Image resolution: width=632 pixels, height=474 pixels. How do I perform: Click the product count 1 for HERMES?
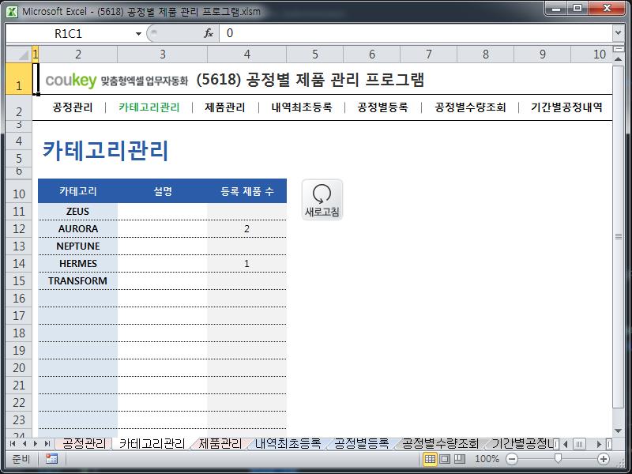(x=246, y=263)
